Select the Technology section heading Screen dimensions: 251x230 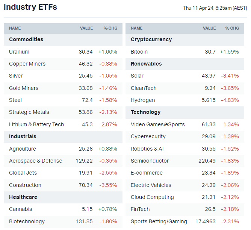point(145,112)
